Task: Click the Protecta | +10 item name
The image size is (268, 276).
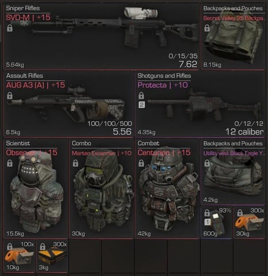Action: (162, 85)
